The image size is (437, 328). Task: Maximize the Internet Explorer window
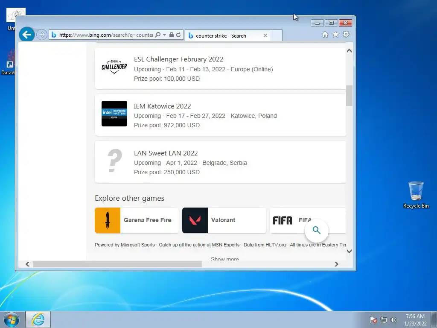(331, 23)
